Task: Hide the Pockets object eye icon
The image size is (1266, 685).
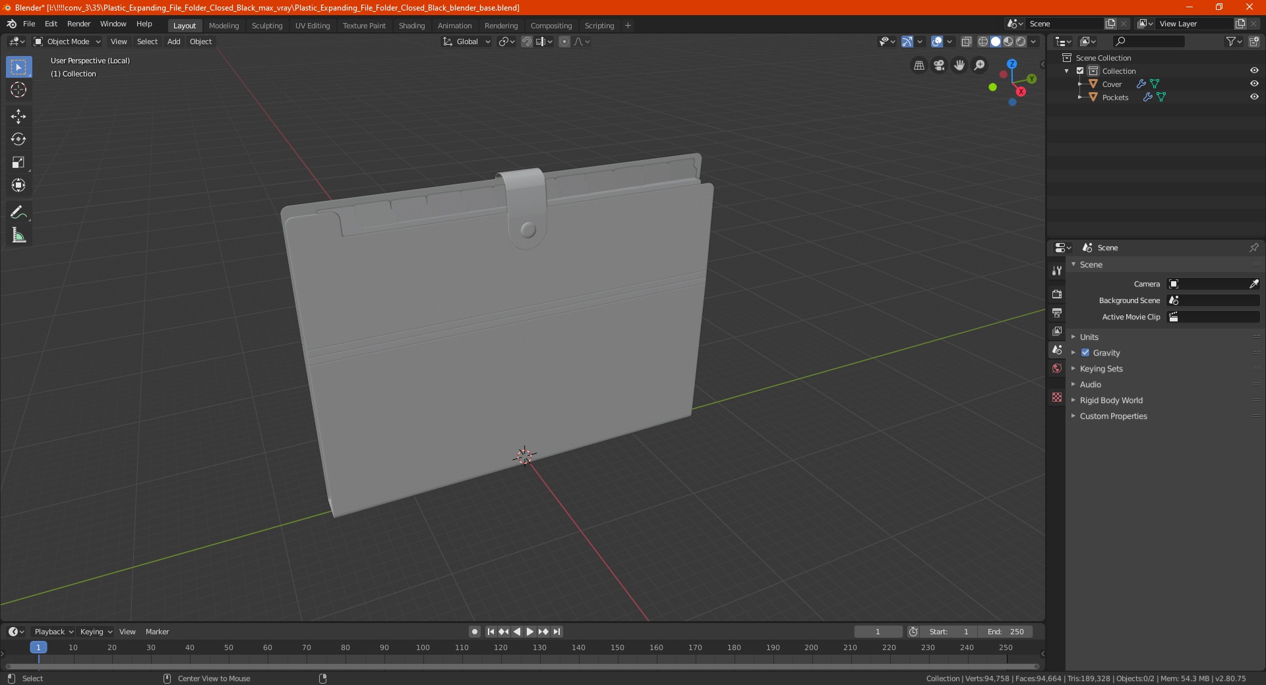Action: (x=1254, y=97)
